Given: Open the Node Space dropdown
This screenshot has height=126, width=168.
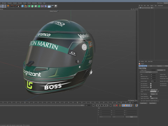Looking at the screenshot, I should coord(166,3).
